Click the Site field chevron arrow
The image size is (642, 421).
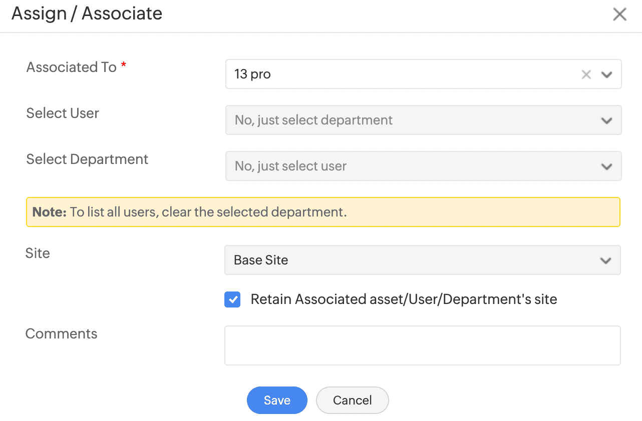pyautogui.click(x=605, y=260)
